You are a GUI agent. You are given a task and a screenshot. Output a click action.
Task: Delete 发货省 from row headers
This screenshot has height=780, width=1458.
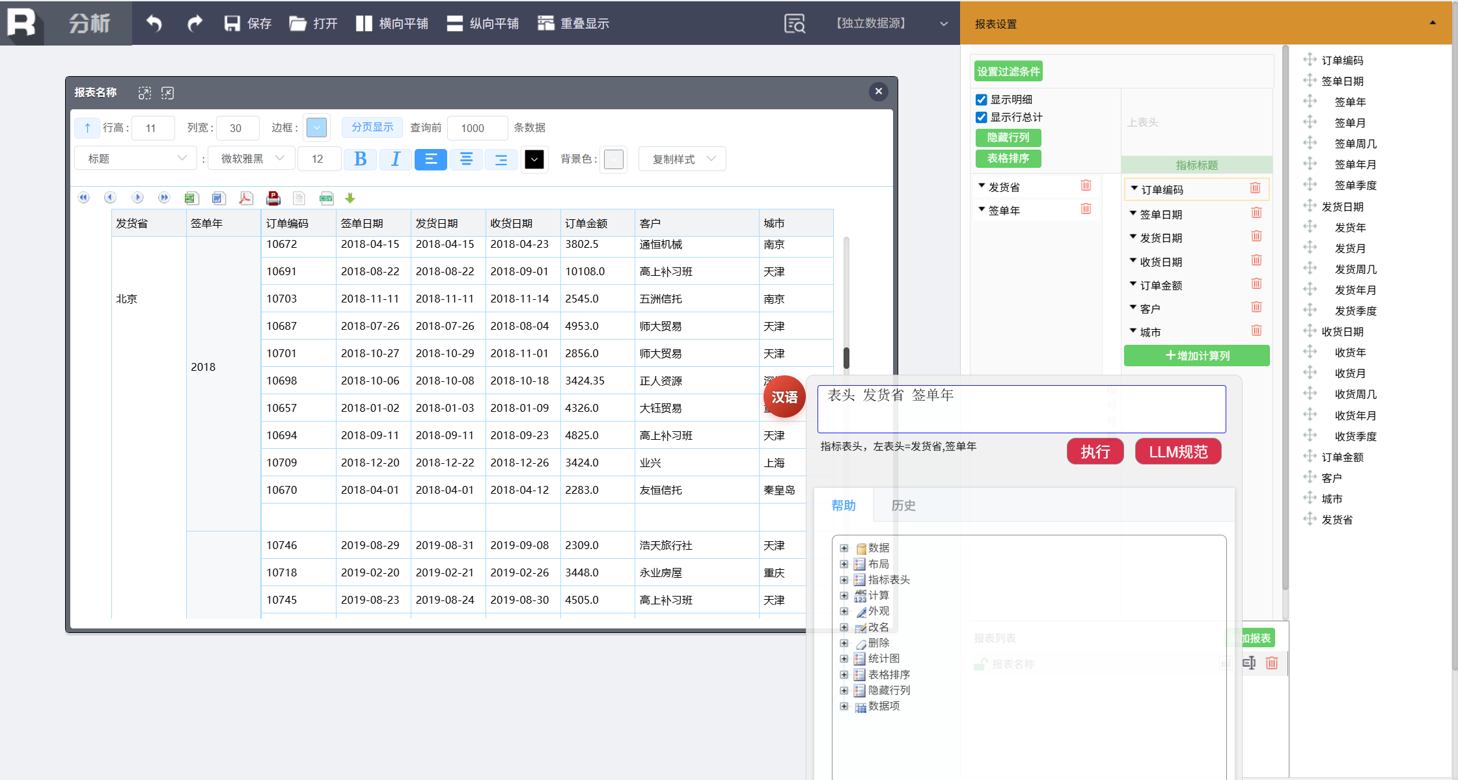(x=1086, y=186)
